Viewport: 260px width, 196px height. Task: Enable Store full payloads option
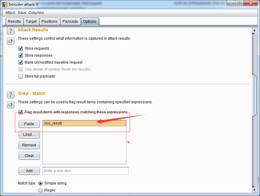coord(21,76)
